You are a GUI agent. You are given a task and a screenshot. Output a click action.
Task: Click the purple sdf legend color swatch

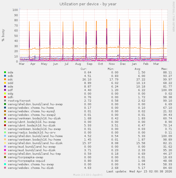[5, 90]
